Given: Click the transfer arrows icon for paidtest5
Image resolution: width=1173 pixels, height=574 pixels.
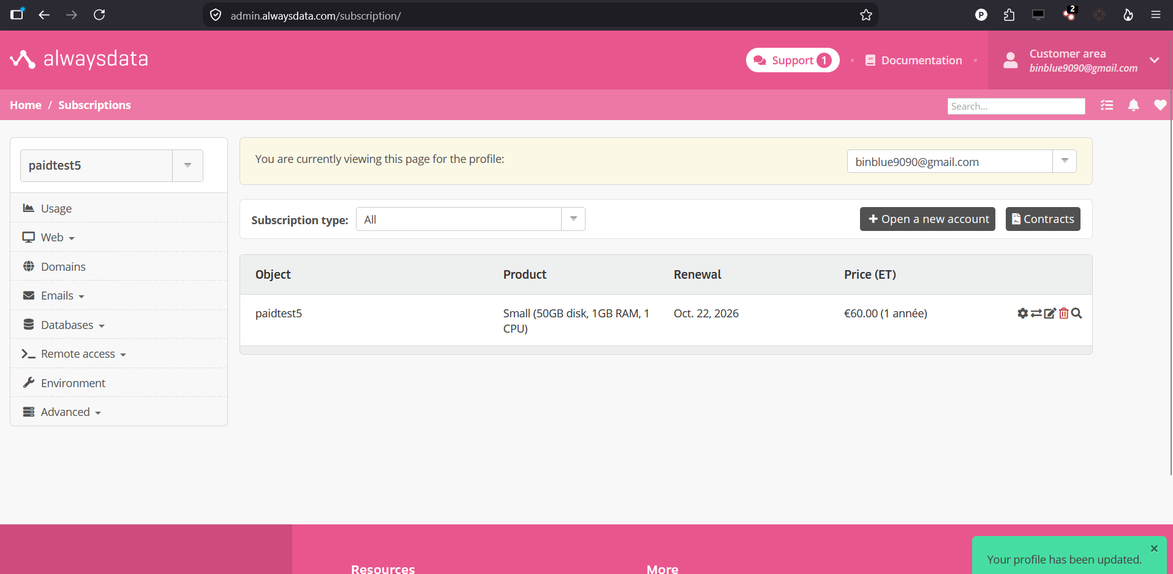Looking at the screenshot, I should [1036, 313].
